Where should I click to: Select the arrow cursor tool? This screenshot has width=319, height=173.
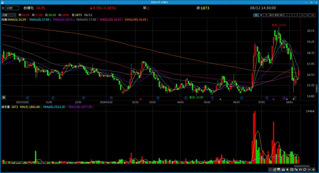287,170
